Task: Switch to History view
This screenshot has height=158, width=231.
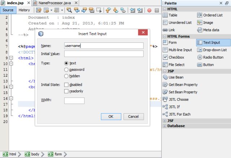Action: point(24,10)
